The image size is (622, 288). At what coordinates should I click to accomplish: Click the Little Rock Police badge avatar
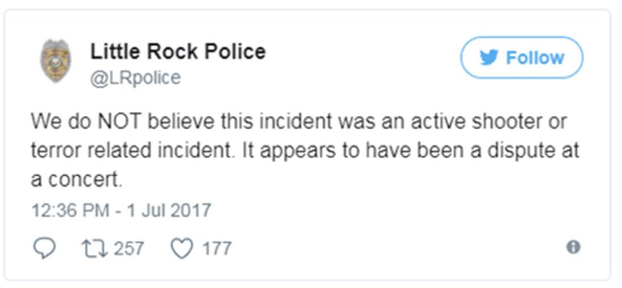pyautogui.click(x=55, y=61)
